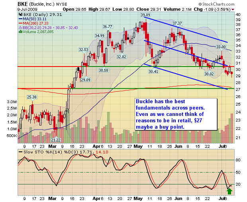
Task: Click the NYSE exchange label
Action: (62, 4)
